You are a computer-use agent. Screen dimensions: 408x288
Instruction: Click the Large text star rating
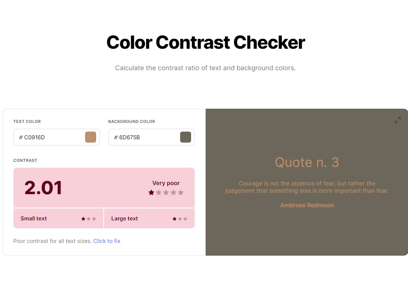tap(180, 219)
